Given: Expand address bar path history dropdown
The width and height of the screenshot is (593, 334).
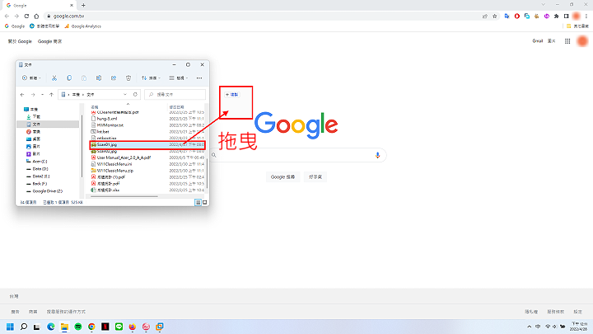Looking at the screenshot, I should [x=125, y=94].
